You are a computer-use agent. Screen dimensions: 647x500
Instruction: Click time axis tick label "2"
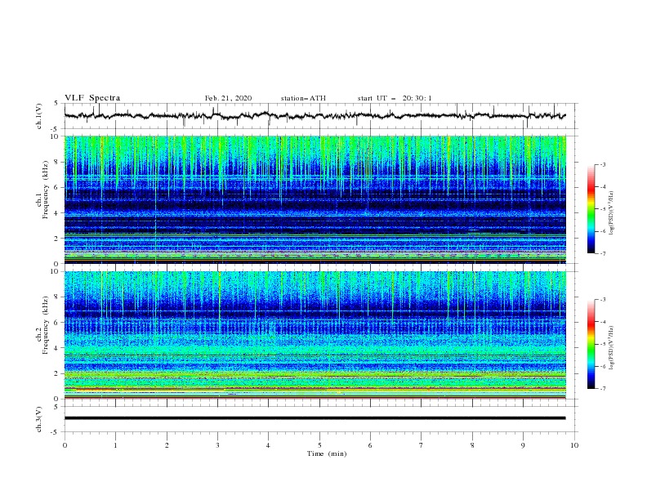point(167,445)
